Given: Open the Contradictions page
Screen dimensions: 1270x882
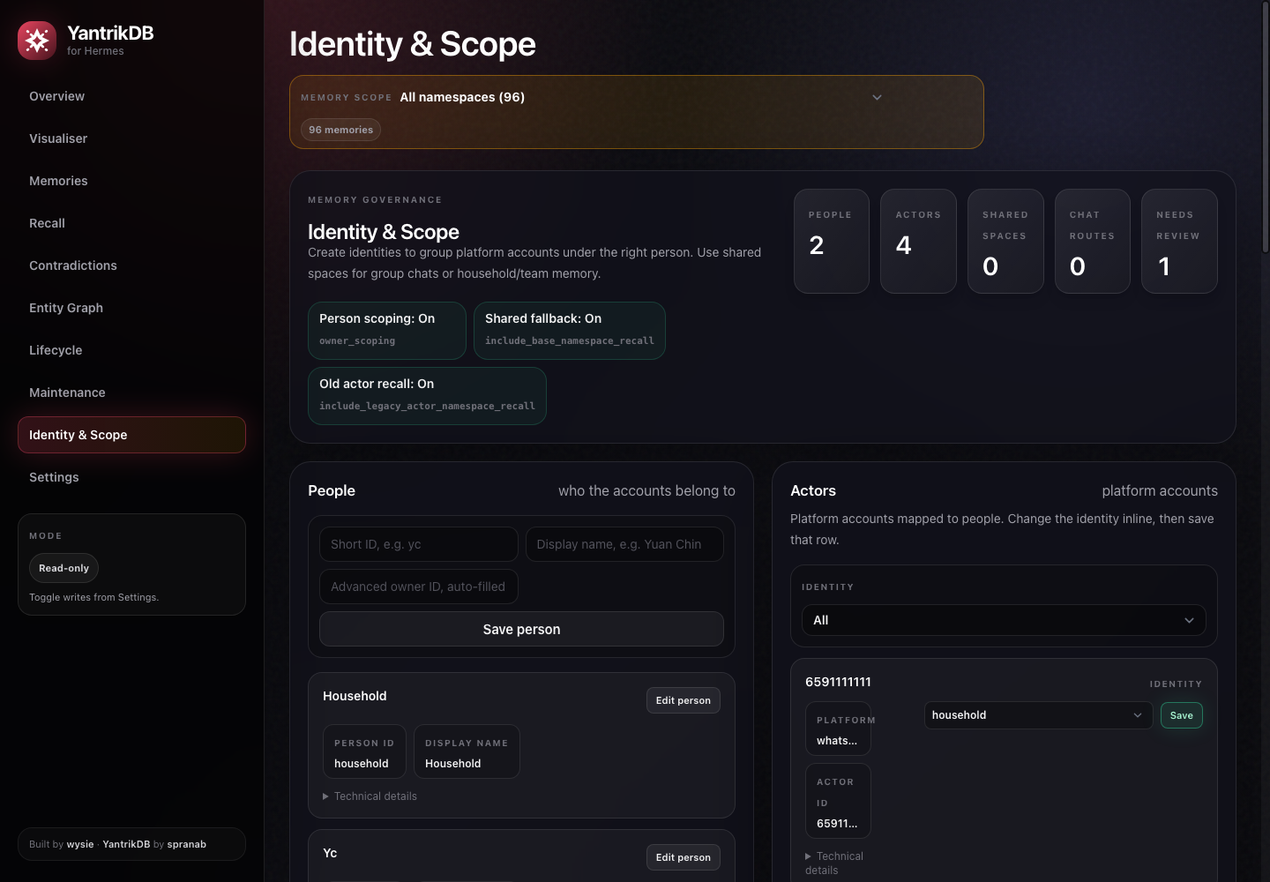Looking at the screenshot, I should 131,265.
